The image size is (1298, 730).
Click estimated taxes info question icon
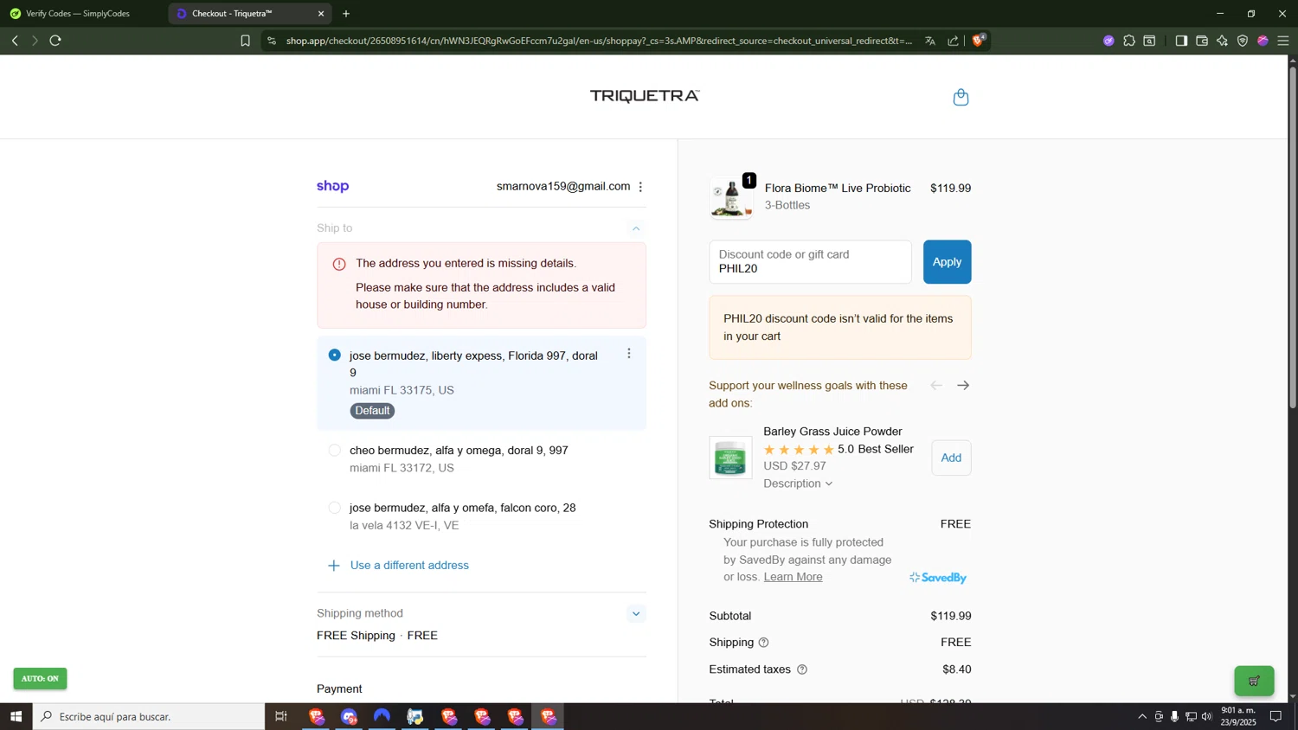pos(802,669)
